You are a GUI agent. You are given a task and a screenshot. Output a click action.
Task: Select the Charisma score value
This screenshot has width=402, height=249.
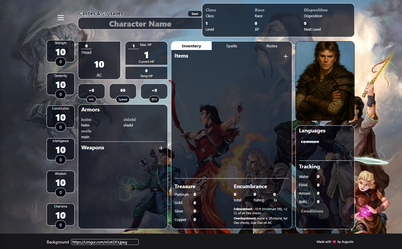(61, 215)
